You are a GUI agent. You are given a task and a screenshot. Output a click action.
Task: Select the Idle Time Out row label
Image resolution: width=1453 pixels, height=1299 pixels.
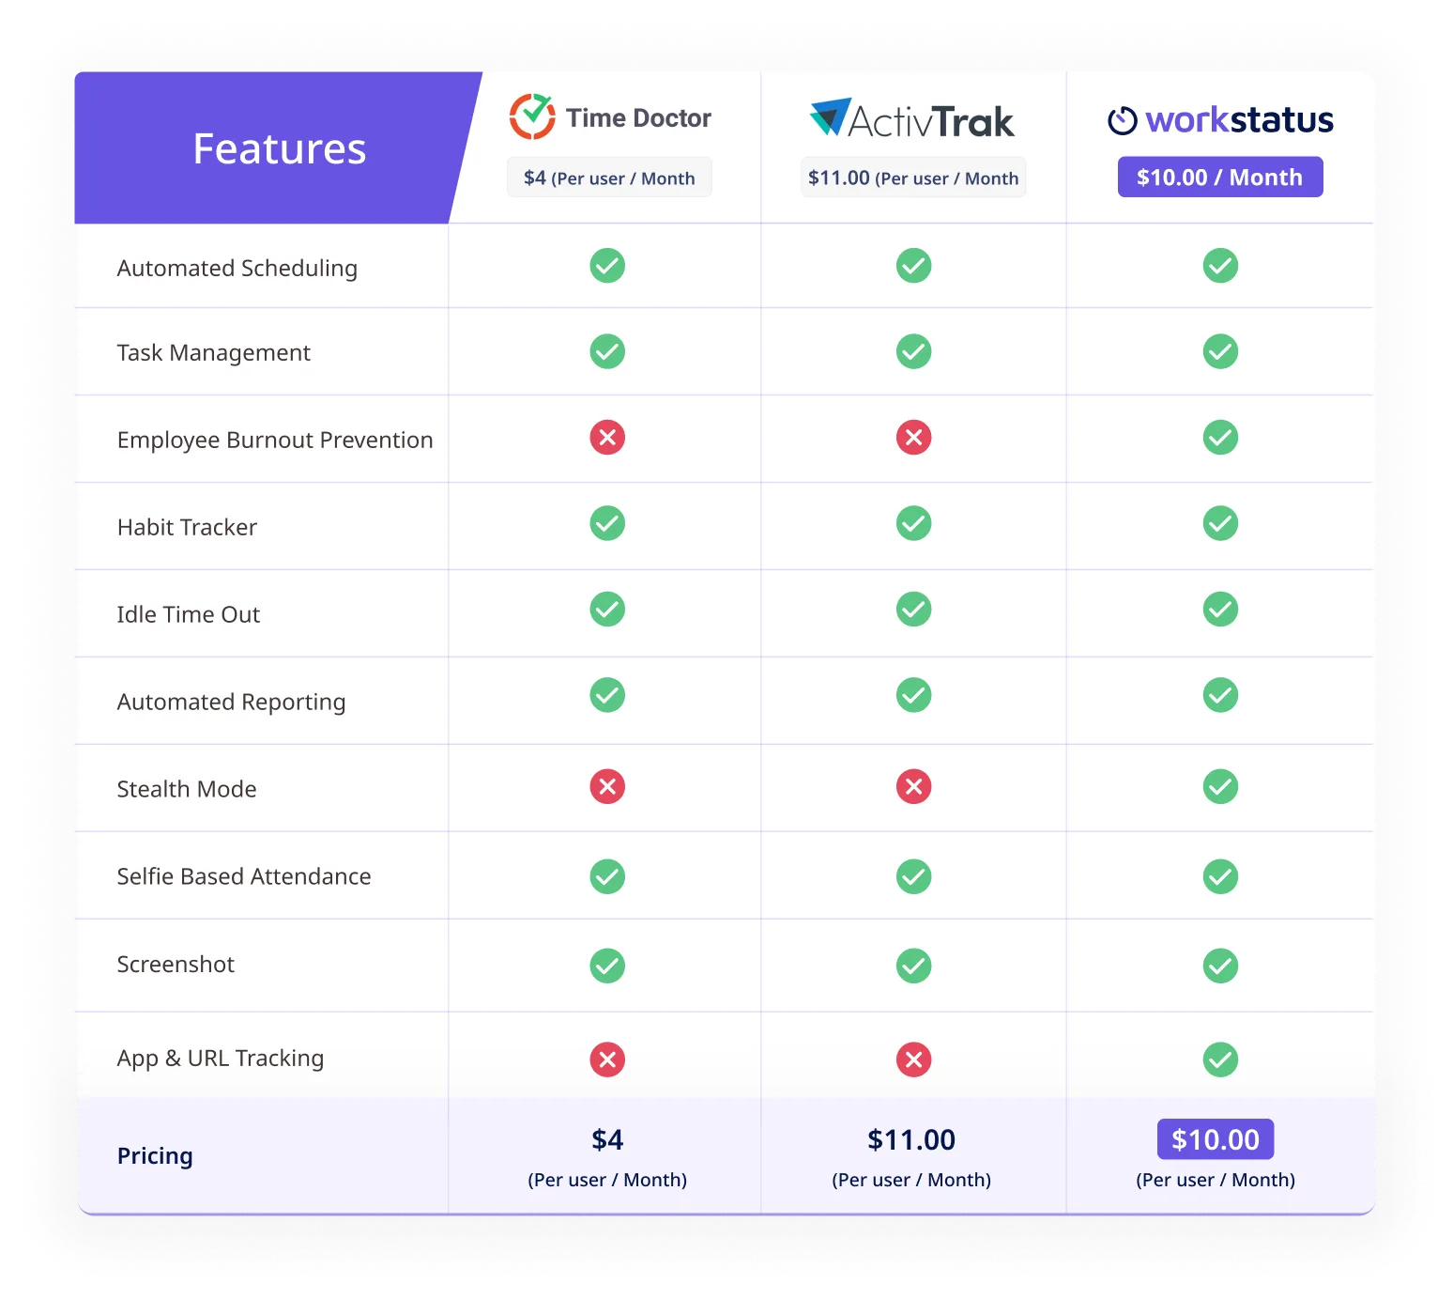[x=189, y=614]
